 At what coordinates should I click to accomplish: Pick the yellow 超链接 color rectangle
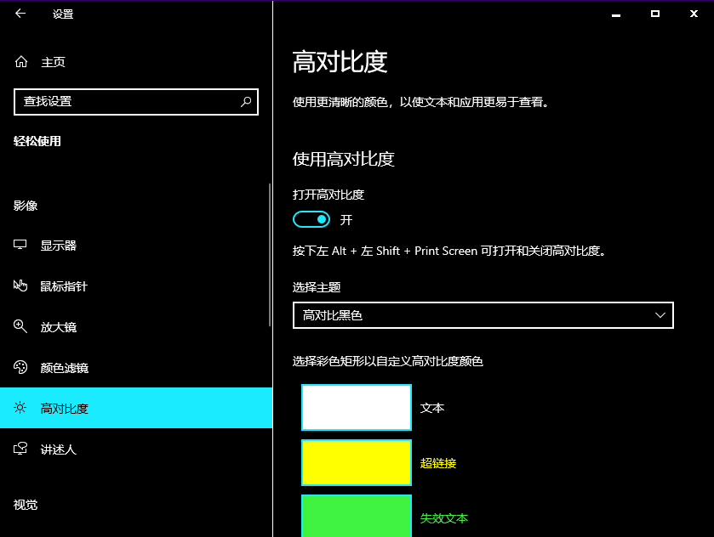(356, 463)
